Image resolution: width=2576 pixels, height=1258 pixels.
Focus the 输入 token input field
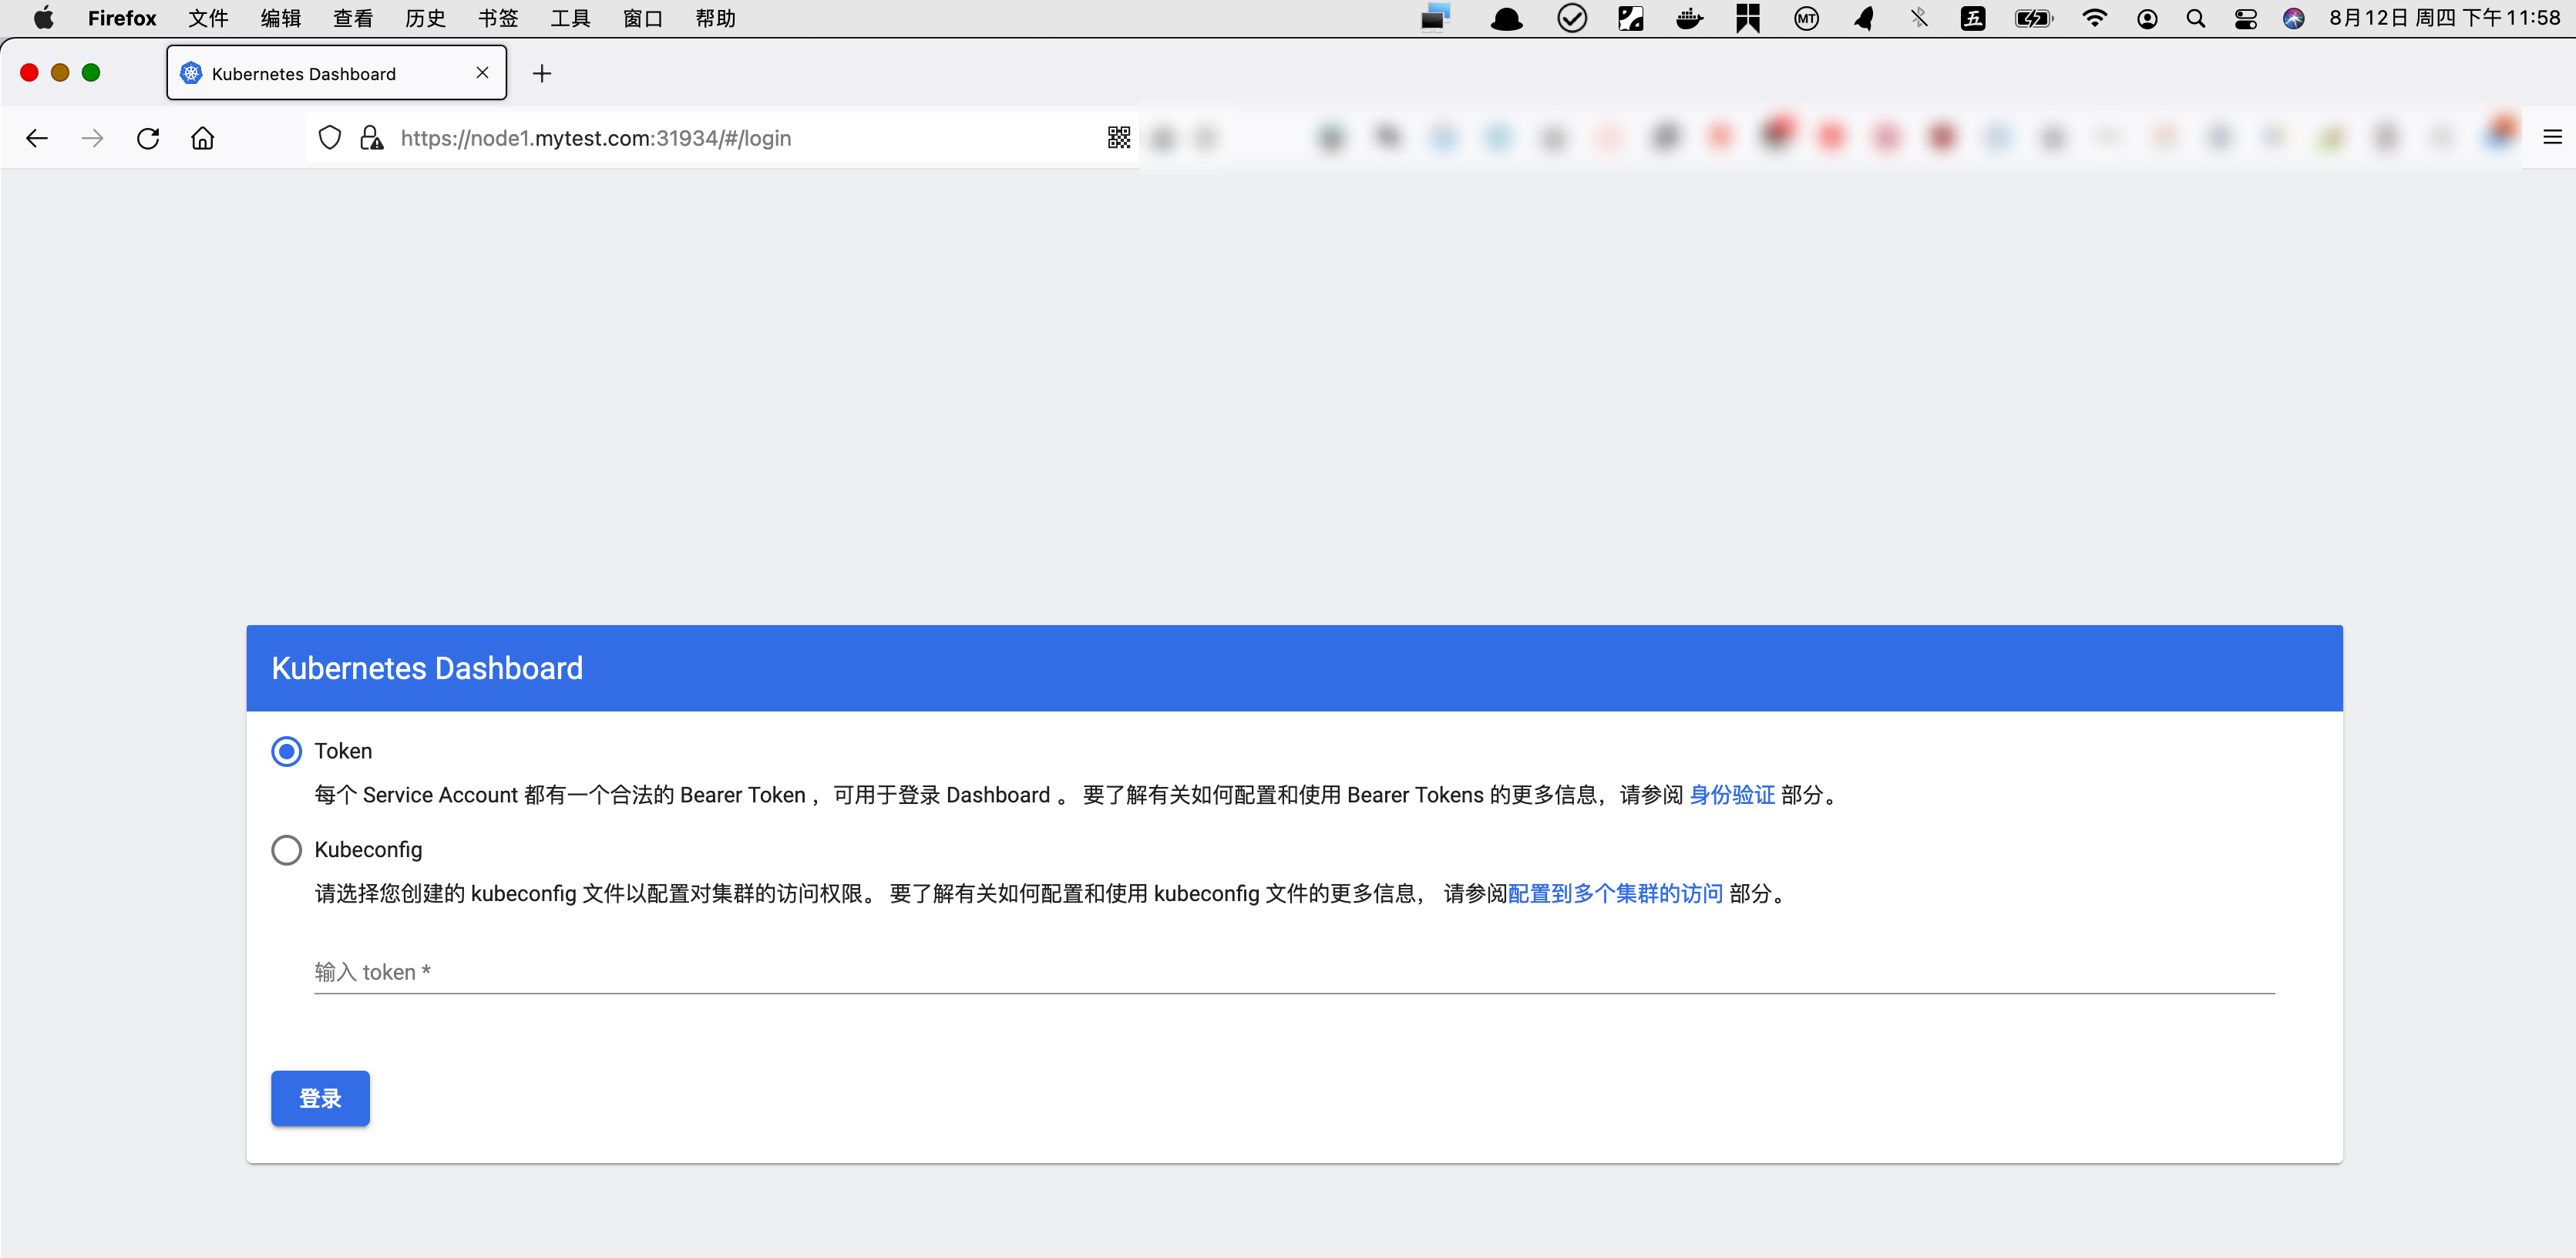[1294, 972]
